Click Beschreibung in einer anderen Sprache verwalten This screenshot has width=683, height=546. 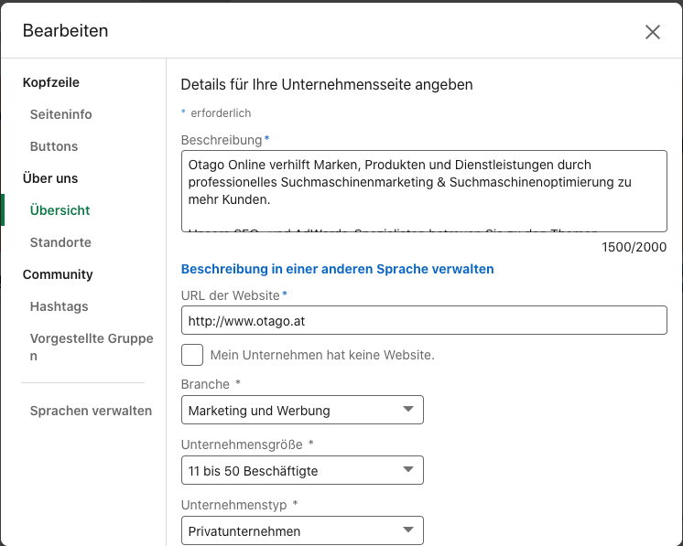point(337,269)
